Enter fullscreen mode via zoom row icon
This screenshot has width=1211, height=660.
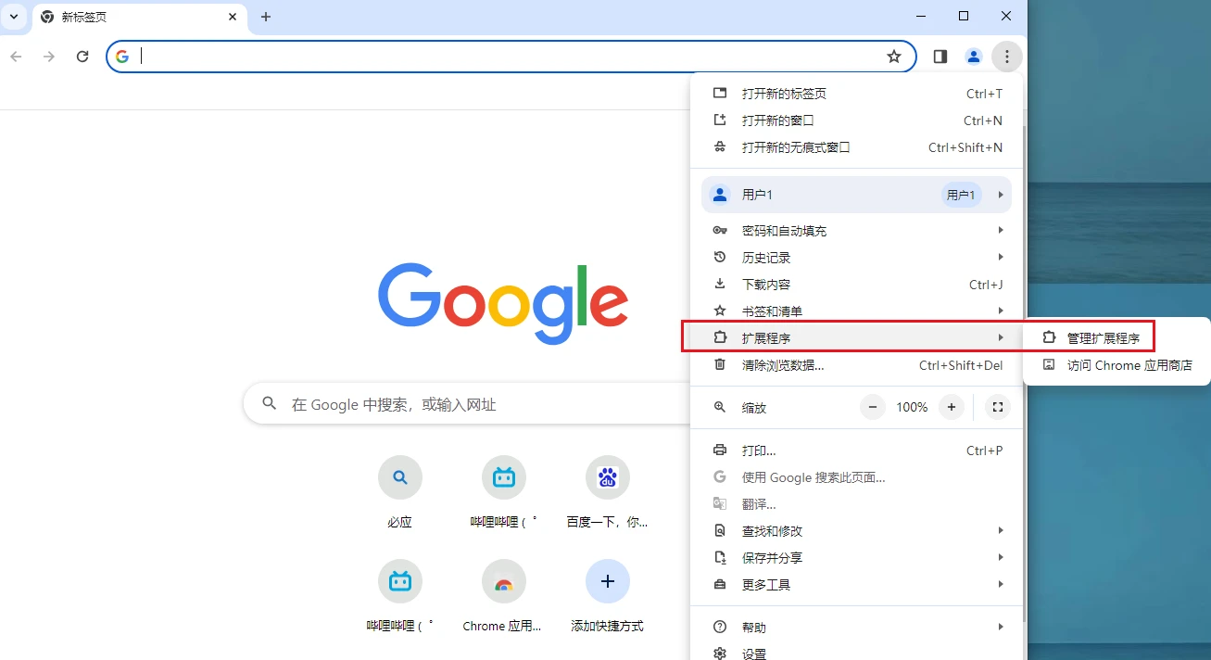coord(997,407)
